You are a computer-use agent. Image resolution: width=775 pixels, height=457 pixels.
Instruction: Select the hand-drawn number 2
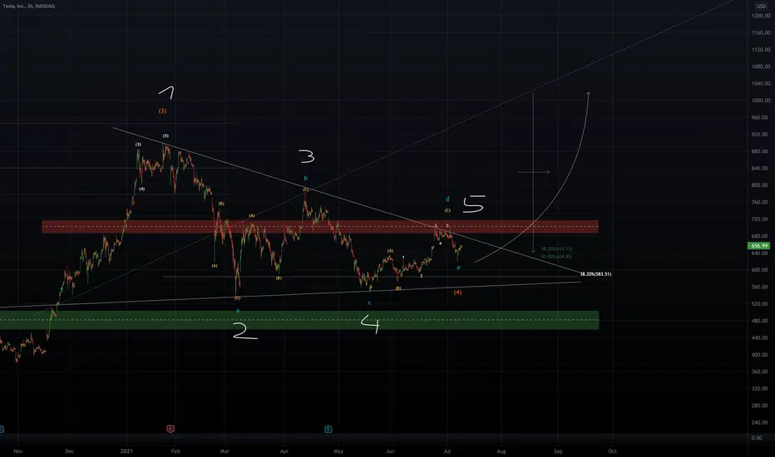click(x=244, y=331)
